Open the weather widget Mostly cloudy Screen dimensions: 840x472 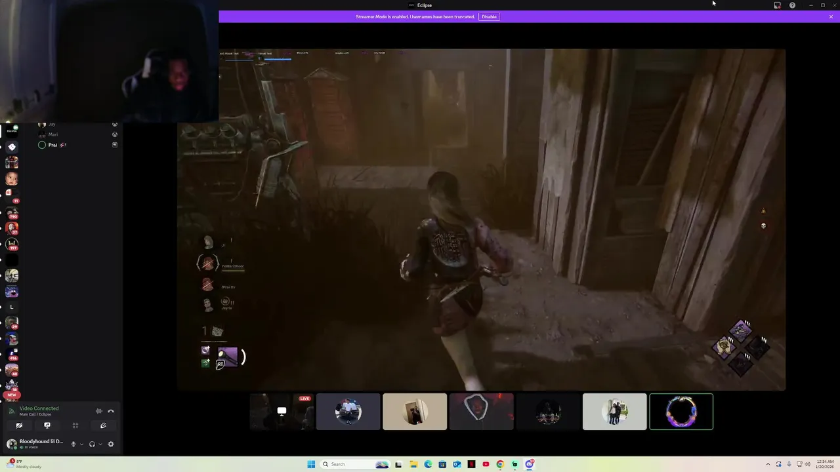23,463
